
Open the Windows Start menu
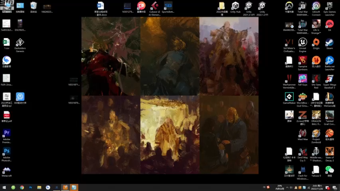click(x=4, y=188)
